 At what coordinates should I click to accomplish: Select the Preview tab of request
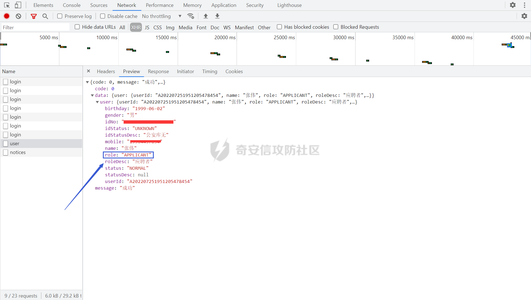coord(131,71)
